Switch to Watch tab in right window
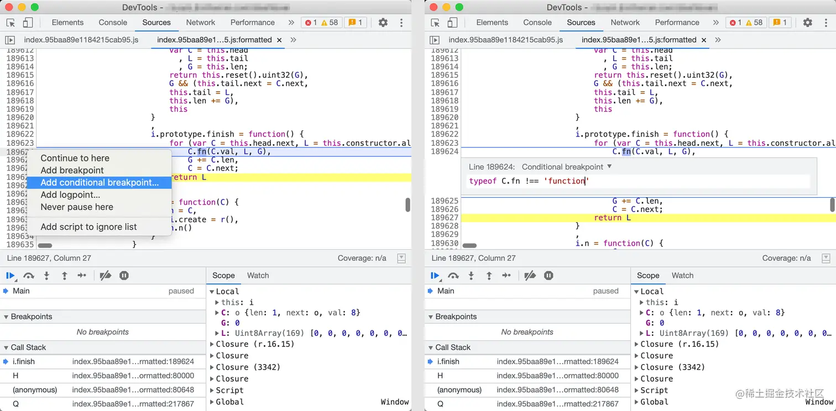The image size is (836, 411). 683,275
